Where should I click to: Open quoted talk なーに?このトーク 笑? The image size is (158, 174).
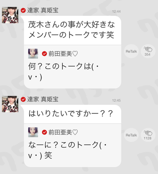click(x=72, y=146)
